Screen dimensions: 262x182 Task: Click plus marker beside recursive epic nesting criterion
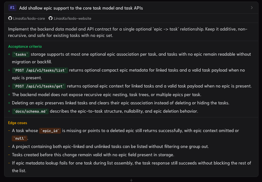[9, 95]
